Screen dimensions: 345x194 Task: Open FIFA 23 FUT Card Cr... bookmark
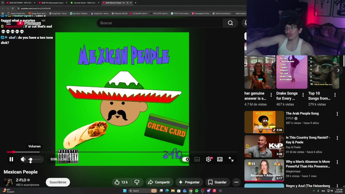click(x=159, y=13)
